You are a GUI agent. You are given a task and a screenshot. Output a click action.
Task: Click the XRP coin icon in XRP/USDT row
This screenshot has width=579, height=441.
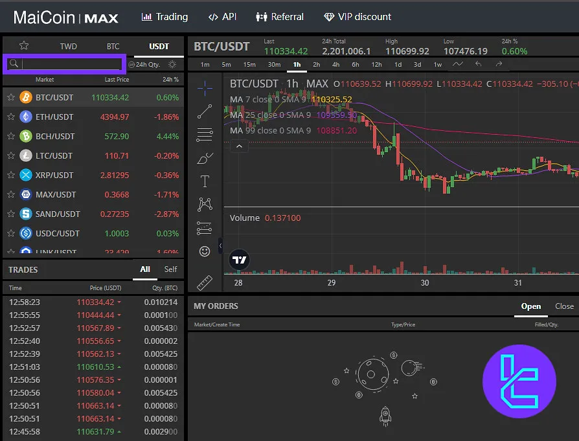[x=26, y=175]
